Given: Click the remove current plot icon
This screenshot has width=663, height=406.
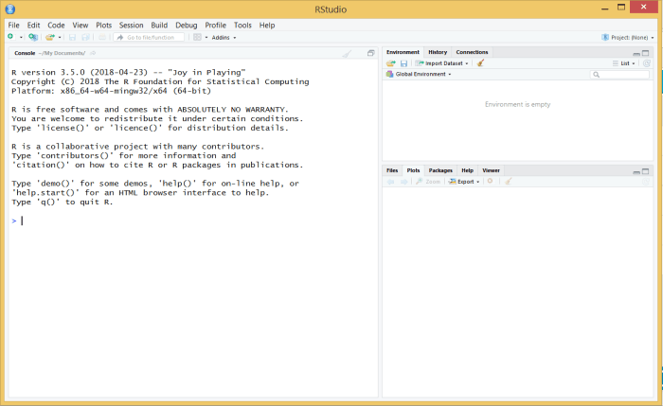Looking at the screenshot, I should pos(490,182).
